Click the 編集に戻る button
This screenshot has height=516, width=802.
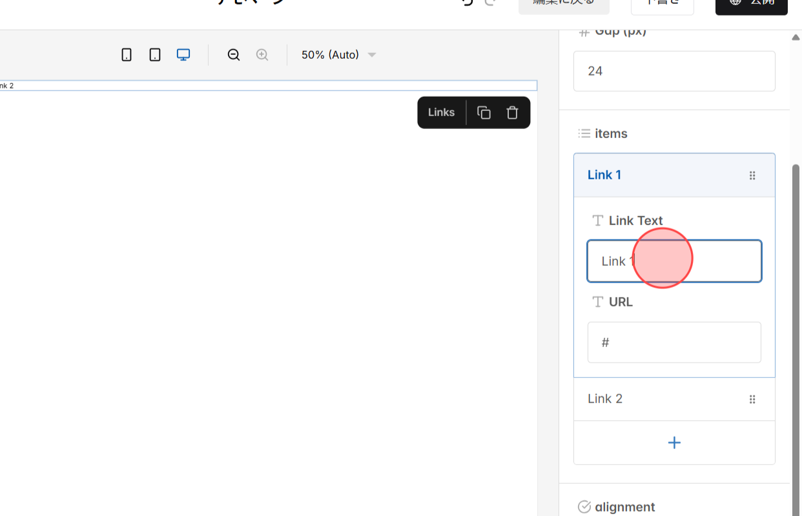563,3
